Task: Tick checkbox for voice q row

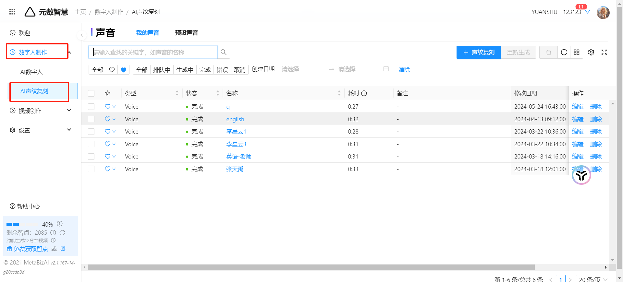Action: point(91,107)
